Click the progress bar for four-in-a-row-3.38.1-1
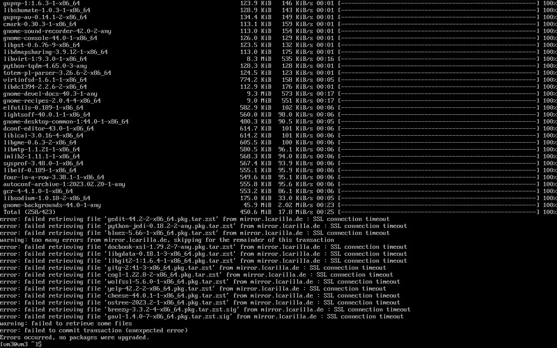 click(439, 177)
